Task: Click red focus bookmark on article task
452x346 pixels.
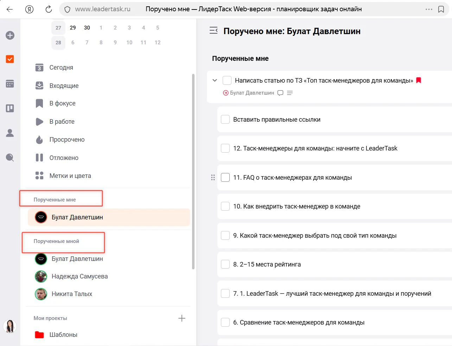Action: (x=419, y=80)
